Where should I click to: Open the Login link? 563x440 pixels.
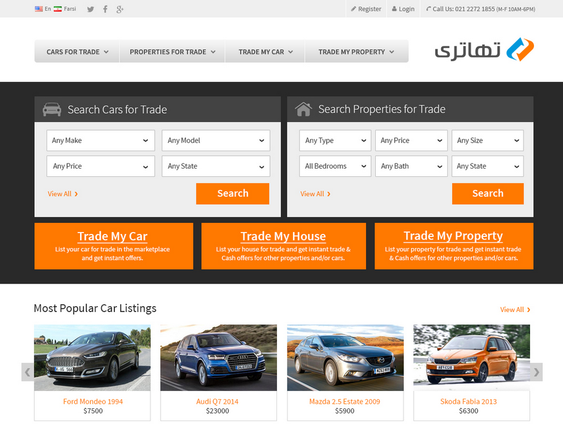tap(404, 9)
